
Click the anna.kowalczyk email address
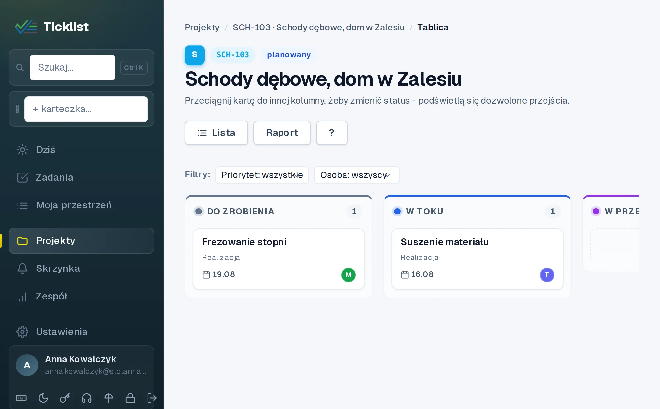pyautogui.click(x=95, y=371)
